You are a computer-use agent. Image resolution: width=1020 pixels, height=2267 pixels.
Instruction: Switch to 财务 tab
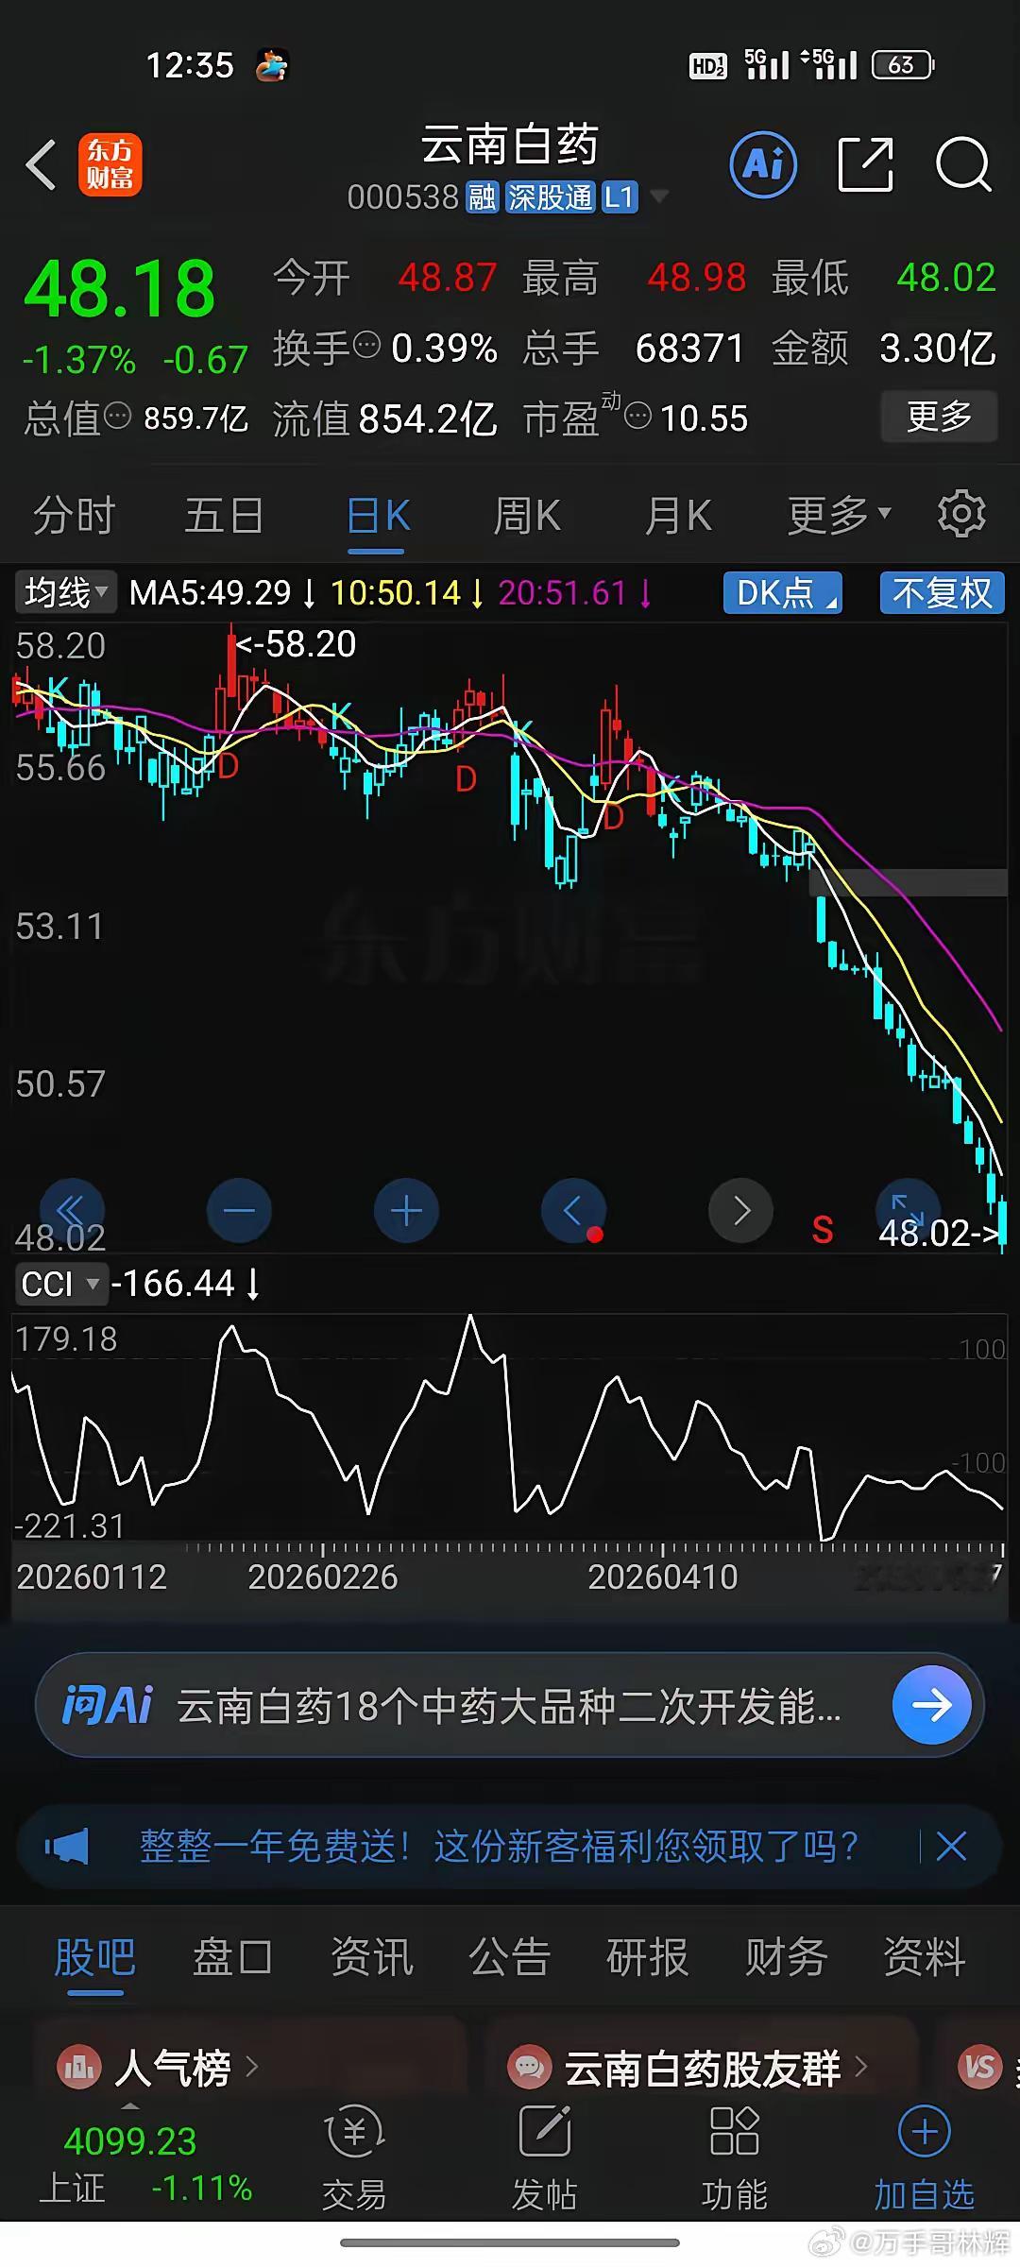point(787,1957)
